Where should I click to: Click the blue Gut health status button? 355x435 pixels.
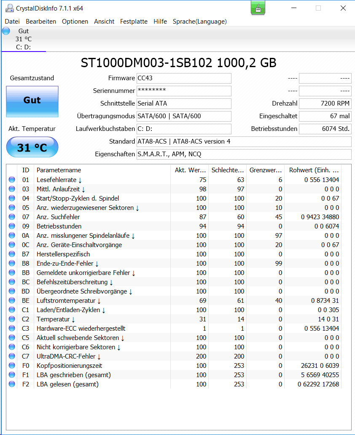(32, 101)
